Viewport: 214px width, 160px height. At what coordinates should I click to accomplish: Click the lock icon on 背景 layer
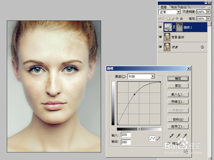point(202,47)
